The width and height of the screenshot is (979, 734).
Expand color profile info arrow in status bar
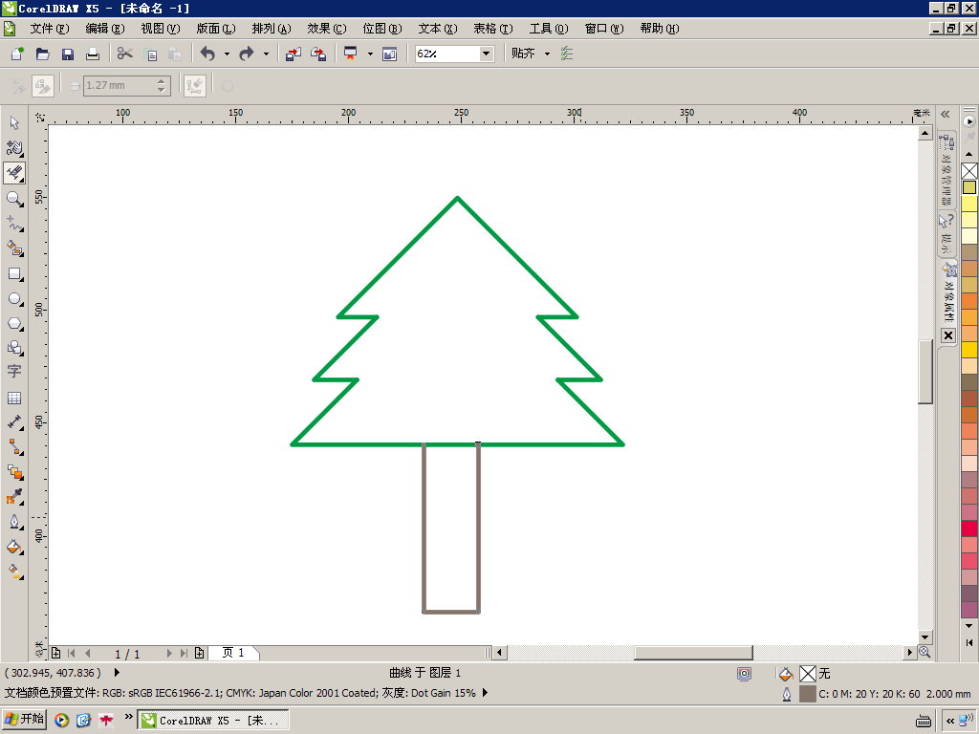[x=485, y=693]
